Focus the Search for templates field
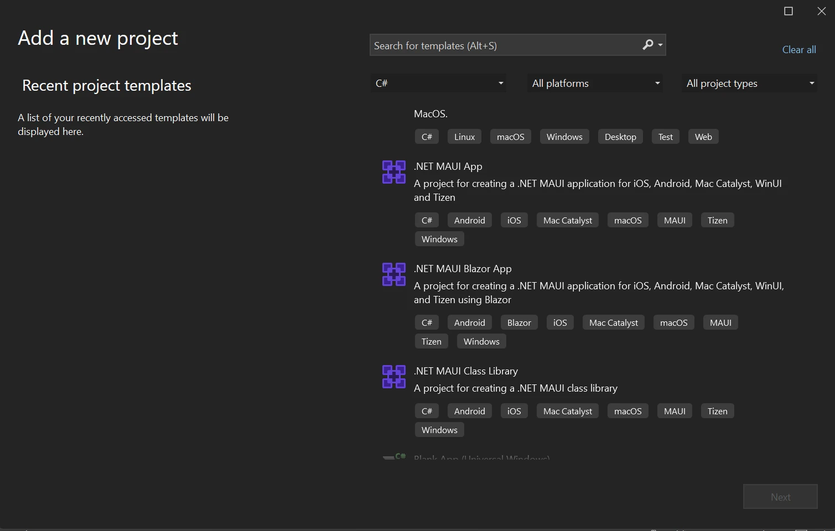The width and height of the screenshot is (835, 531). (517, 45)
